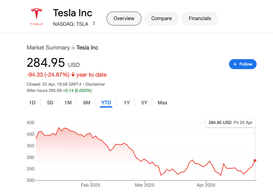Image resolution: width=273 pixels, height=194 pixels.
Task: Open the three-dot more options menu
Action: 94,23
